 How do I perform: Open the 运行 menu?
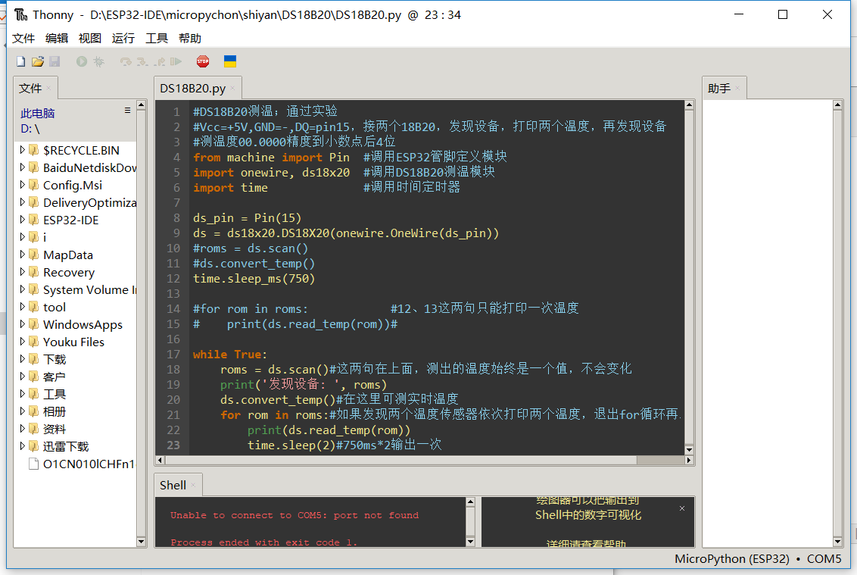pyautogui.click(x=123, y=38)
